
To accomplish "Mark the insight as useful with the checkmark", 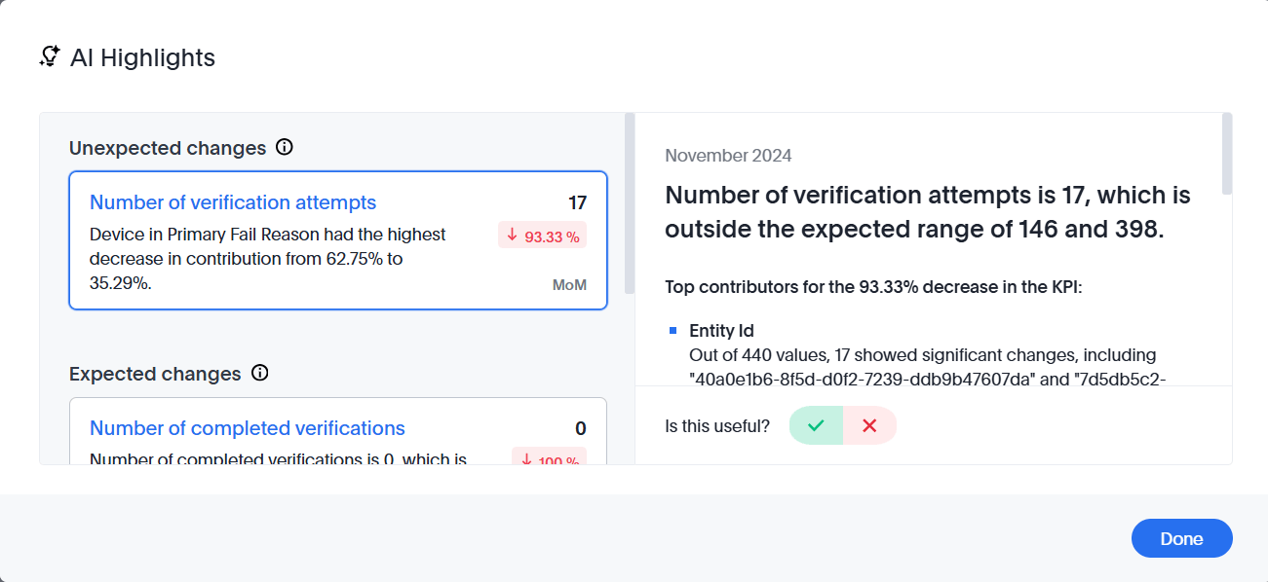I will pos(816,425).
